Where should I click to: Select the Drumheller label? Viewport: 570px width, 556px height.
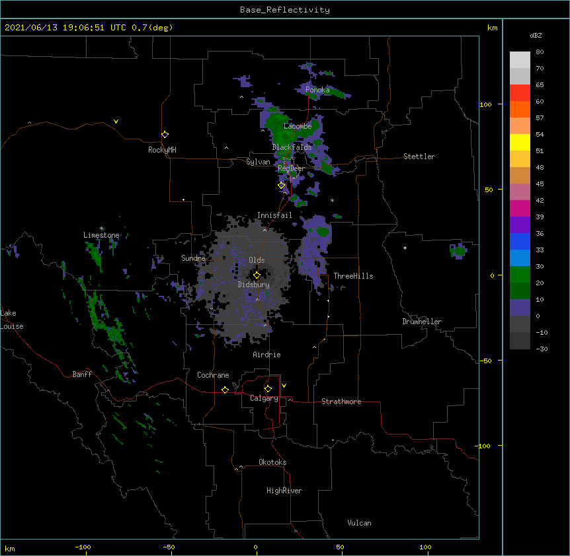(422, 322)
